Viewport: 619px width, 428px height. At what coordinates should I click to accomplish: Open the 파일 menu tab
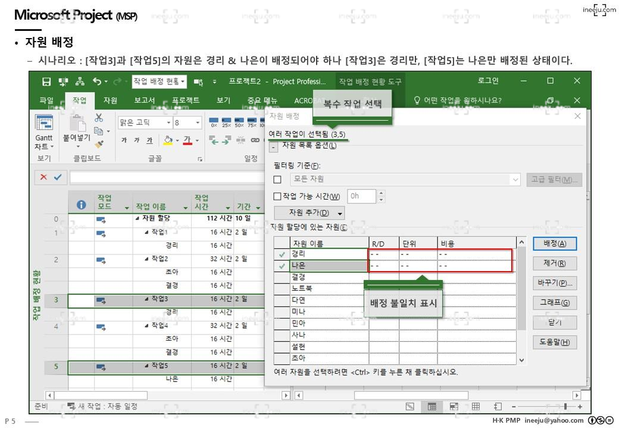tap(46, 100)
